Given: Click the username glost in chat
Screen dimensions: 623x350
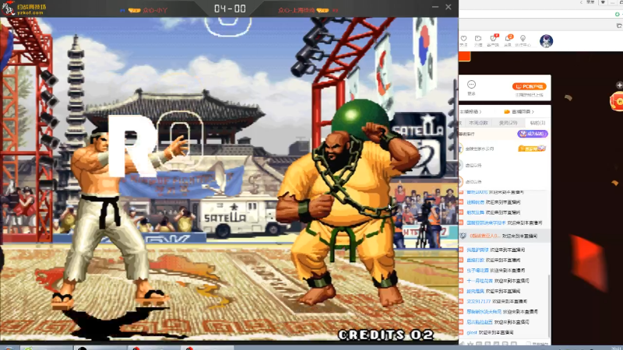Looking at the screenshot, I should [472, 333].
